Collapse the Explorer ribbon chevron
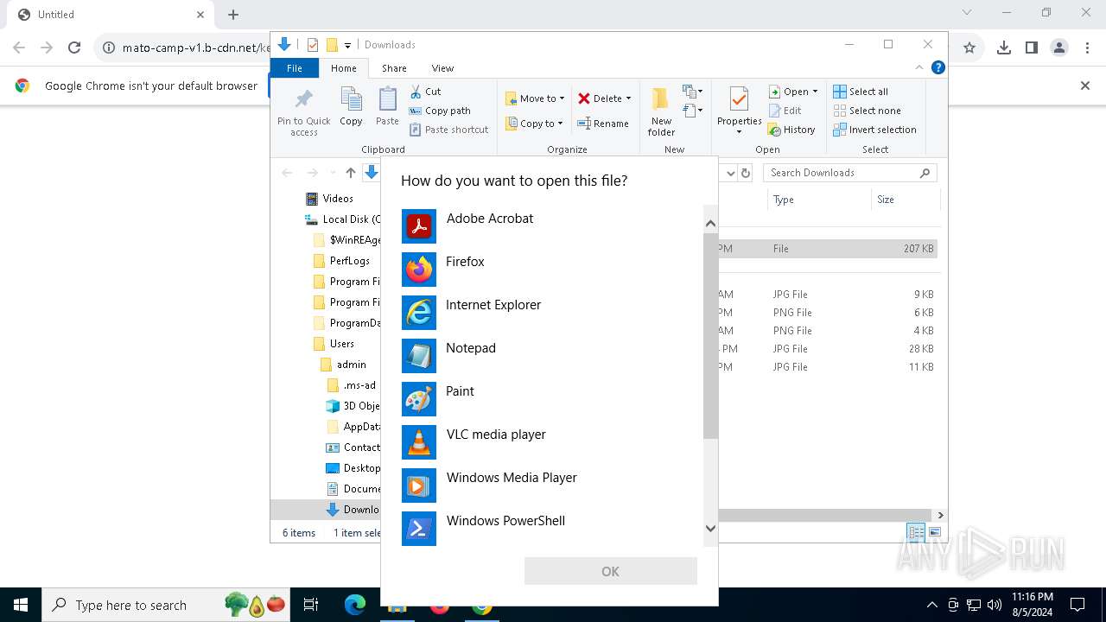Image resolution: width=1106 pixels, height=622 pixels. click(x=919, y=67)
